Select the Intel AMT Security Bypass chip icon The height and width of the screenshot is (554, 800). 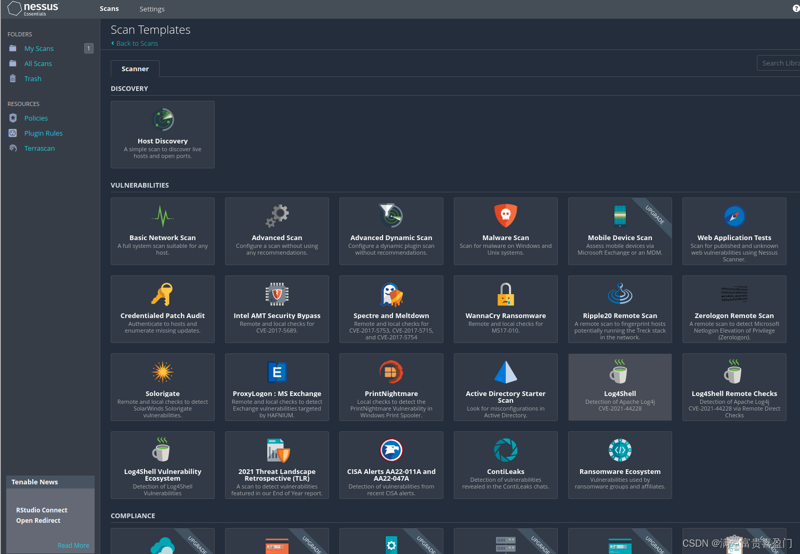[277, 294]
